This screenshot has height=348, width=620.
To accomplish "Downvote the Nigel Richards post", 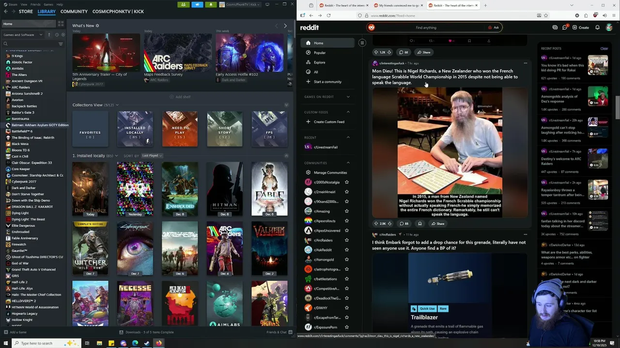I will coord(389,224).
